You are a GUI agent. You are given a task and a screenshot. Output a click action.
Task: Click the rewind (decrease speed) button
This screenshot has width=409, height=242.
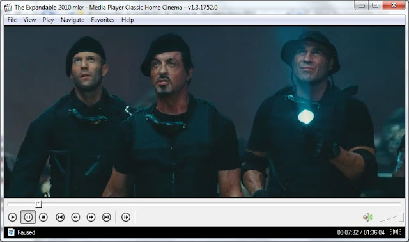(75, 217)
